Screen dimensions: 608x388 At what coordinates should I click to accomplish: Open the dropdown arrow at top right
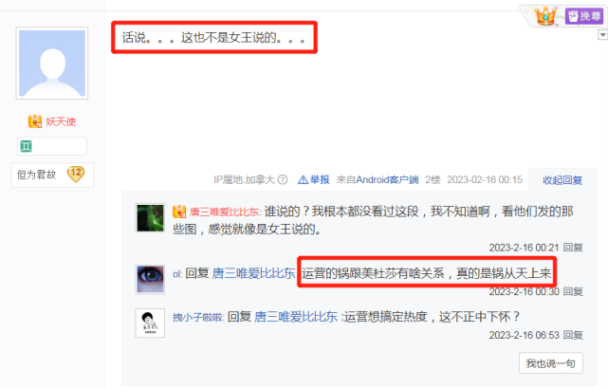(x=602, y=35)
